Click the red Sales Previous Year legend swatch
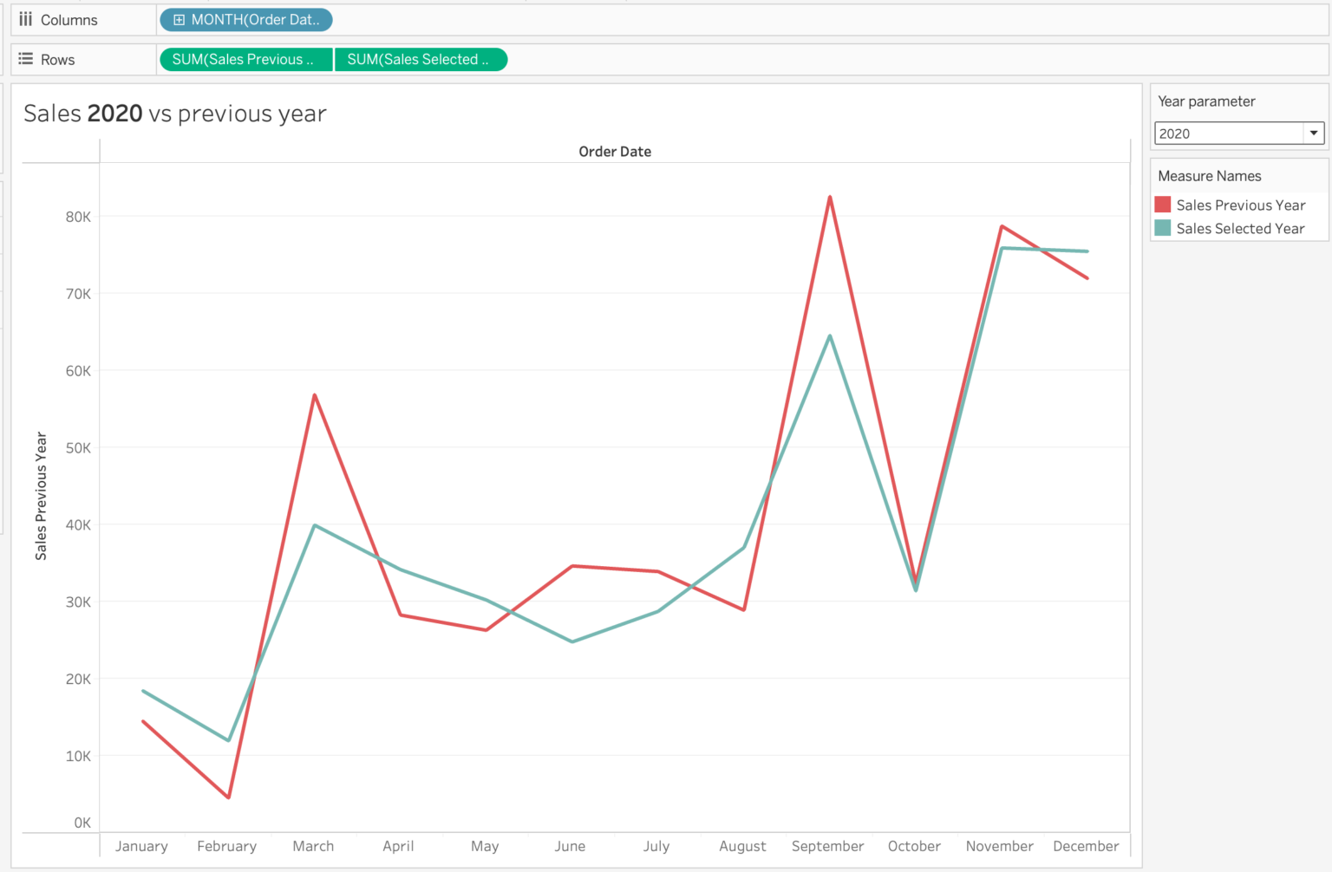The width and height of the screenshot is (1332, 872). (x=1161, y=205)
